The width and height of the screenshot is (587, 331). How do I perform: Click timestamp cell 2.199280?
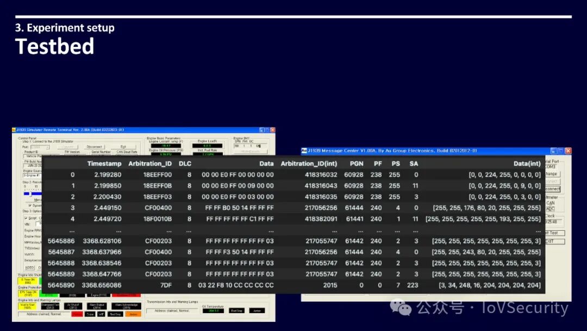pos(108,175)
